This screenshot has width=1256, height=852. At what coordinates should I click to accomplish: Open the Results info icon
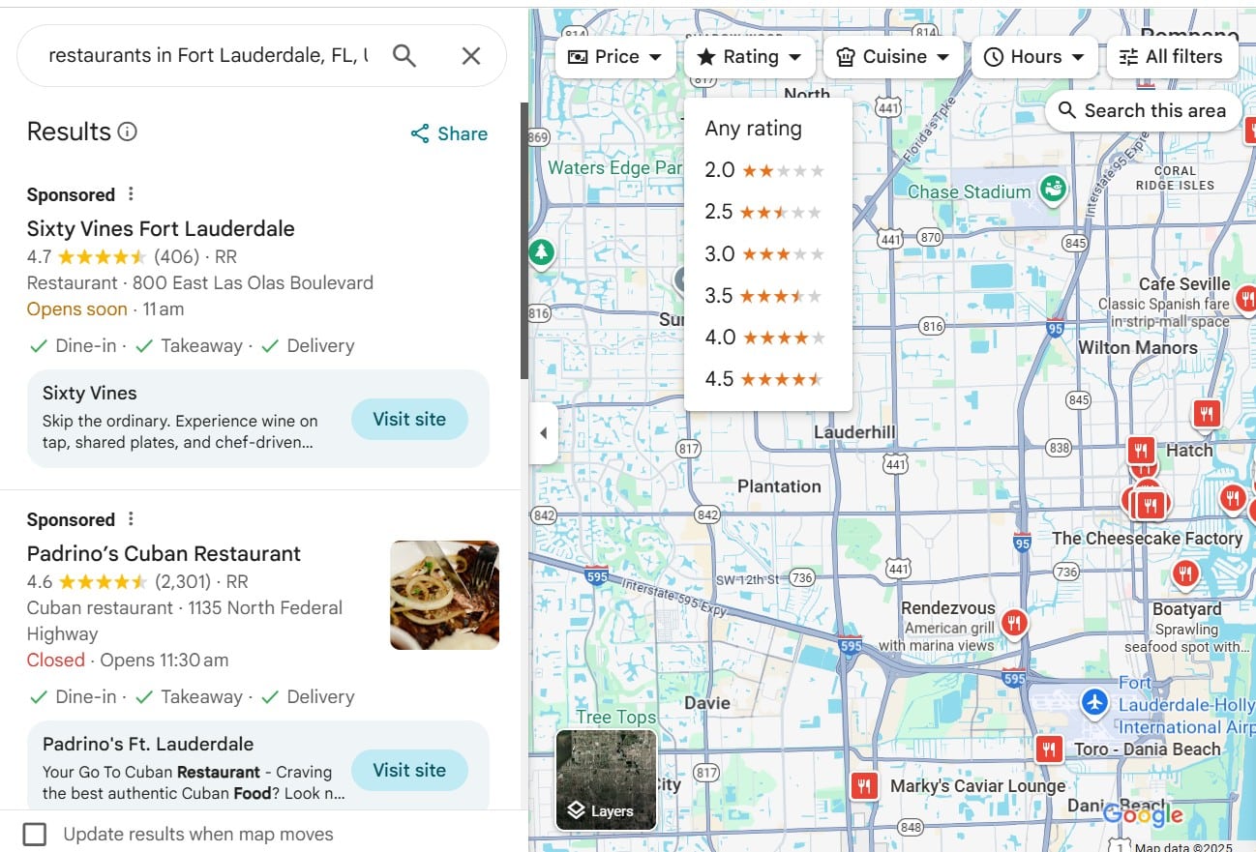[x=128, y=132]
